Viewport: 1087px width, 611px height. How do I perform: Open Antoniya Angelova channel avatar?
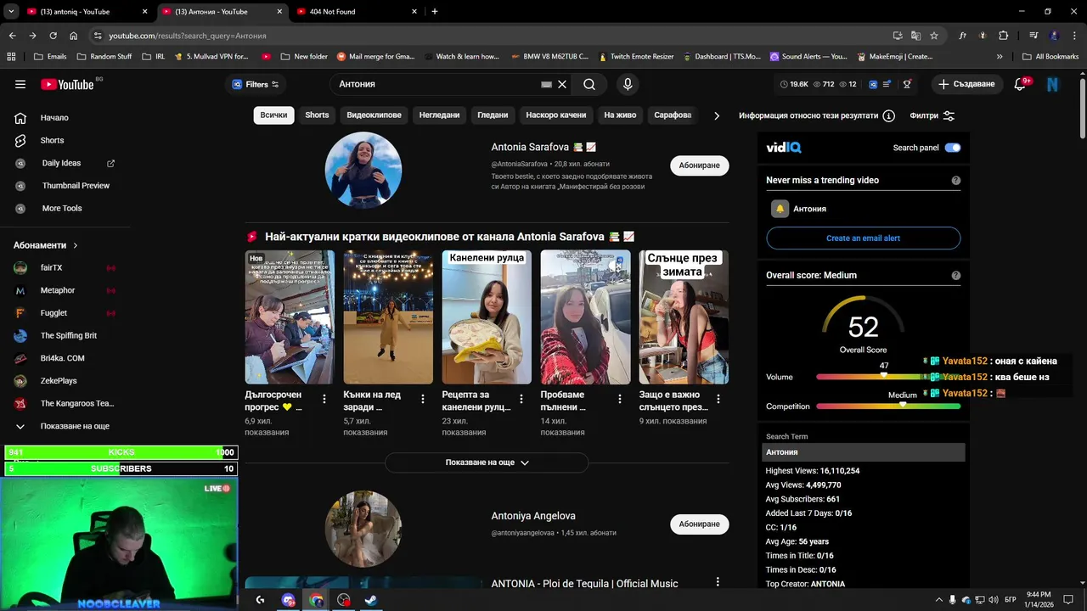pos(363,529)
